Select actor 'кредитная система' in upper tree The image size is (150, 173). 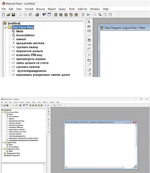coord(30,43)
